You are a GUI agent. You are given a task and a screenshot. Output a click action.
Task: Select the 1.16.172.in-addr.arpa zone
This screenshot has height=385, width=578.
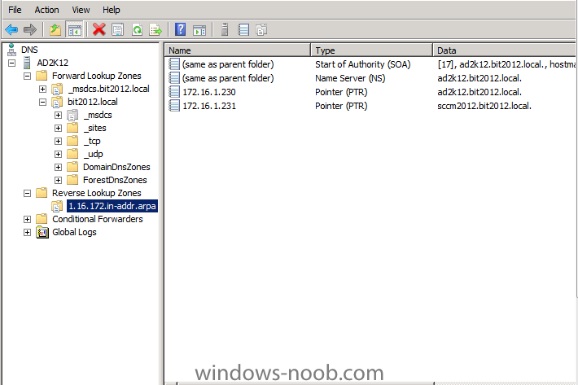(x=112, y=206)
